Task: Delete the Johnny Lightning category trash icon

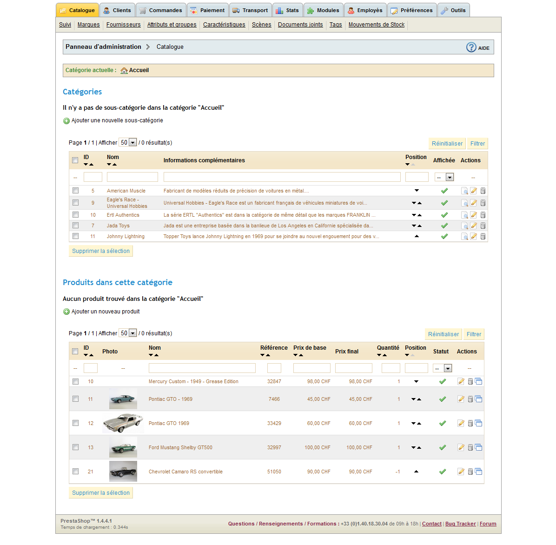Action: point(483,236)
